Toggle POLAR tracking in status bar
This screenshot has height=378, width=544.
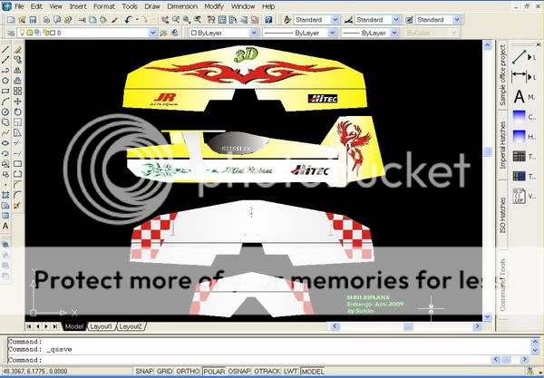[214, 371]
